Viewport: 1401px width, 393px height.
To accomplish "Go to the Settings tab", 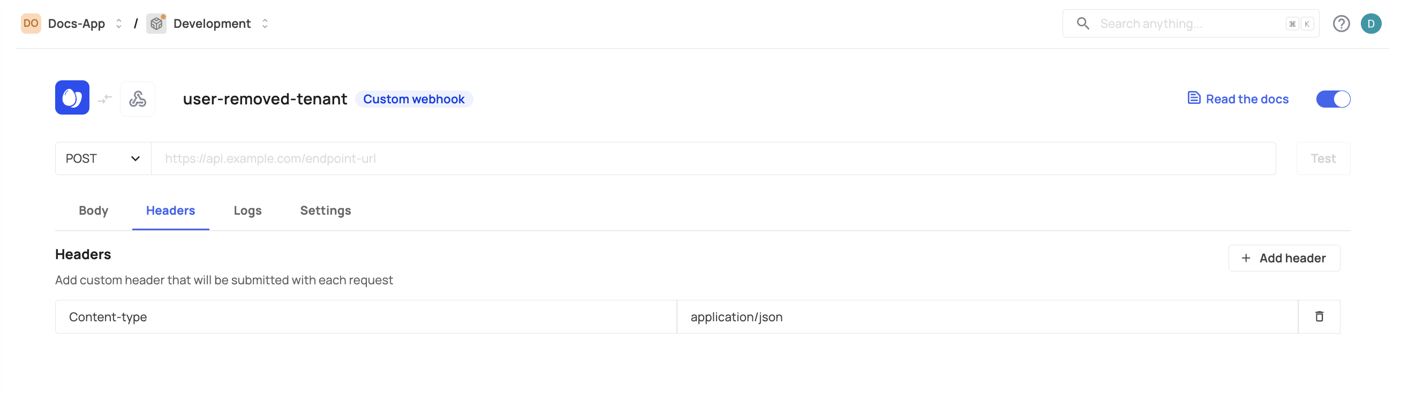I will pos(325,210).
